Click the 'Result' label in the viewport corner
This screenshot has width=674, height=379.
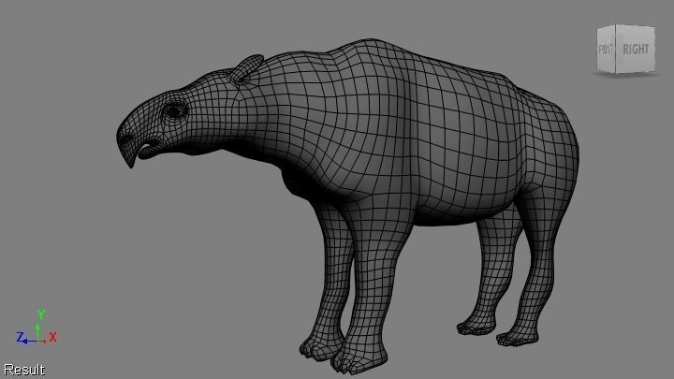pos(24,370)
